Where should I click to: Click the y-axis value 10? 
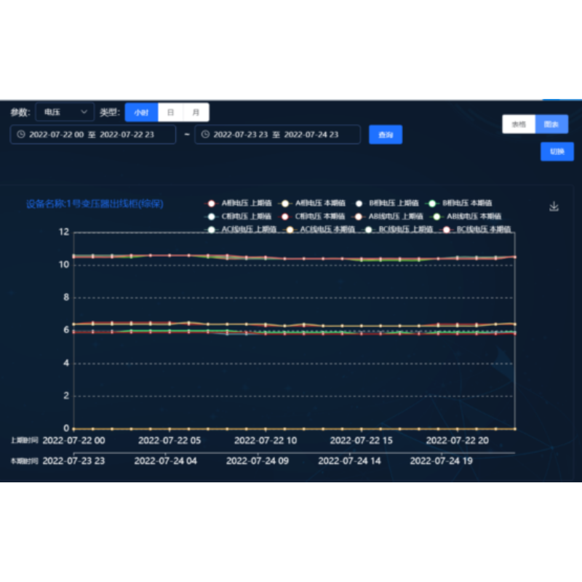point(64,265)
